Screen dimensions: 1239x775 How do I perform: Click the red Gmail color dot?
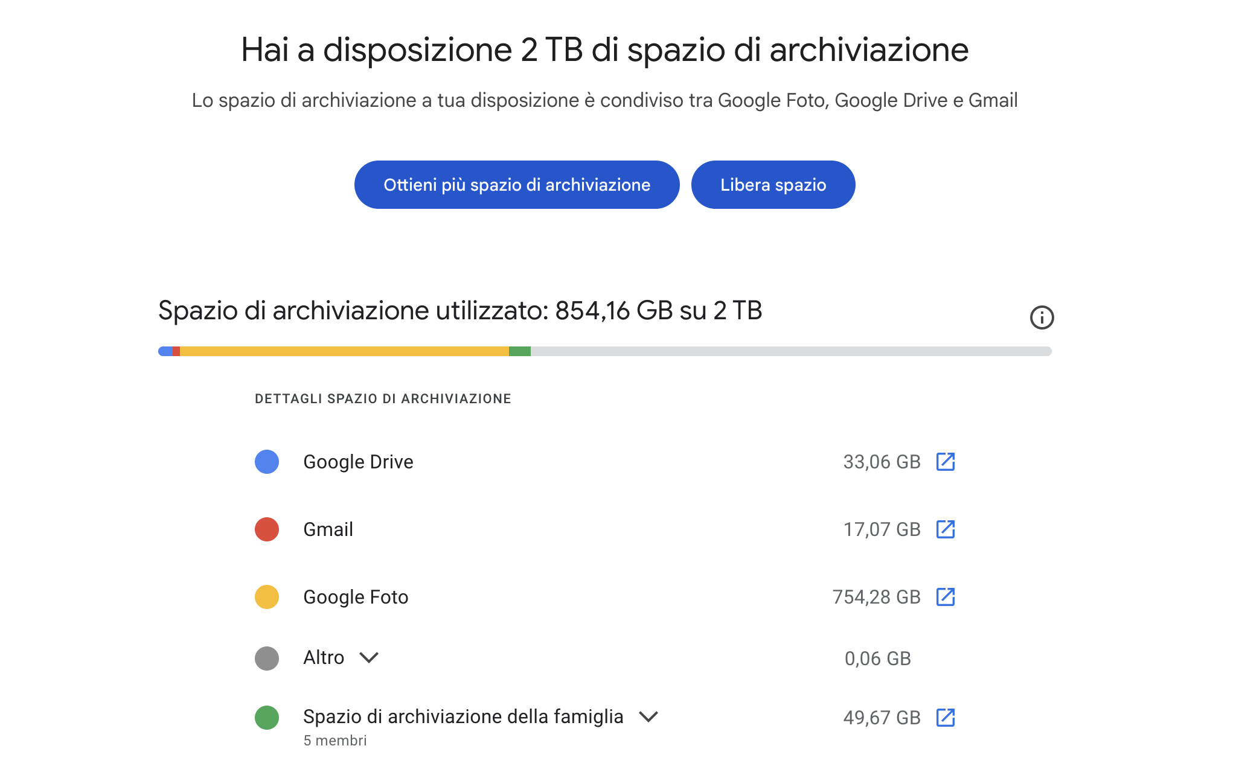click(267, 529)
